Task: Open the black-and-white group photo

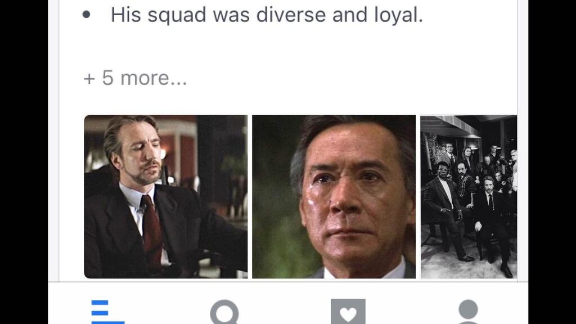Action: 469,196
